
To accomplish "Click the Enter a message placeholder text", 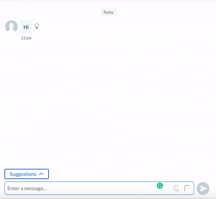I will 27,188.
